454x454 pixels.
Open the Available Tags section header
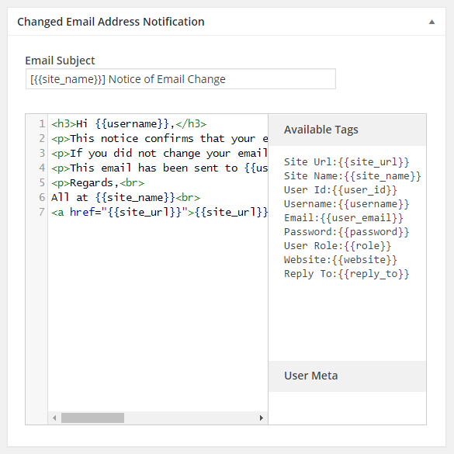click(347, 130)
